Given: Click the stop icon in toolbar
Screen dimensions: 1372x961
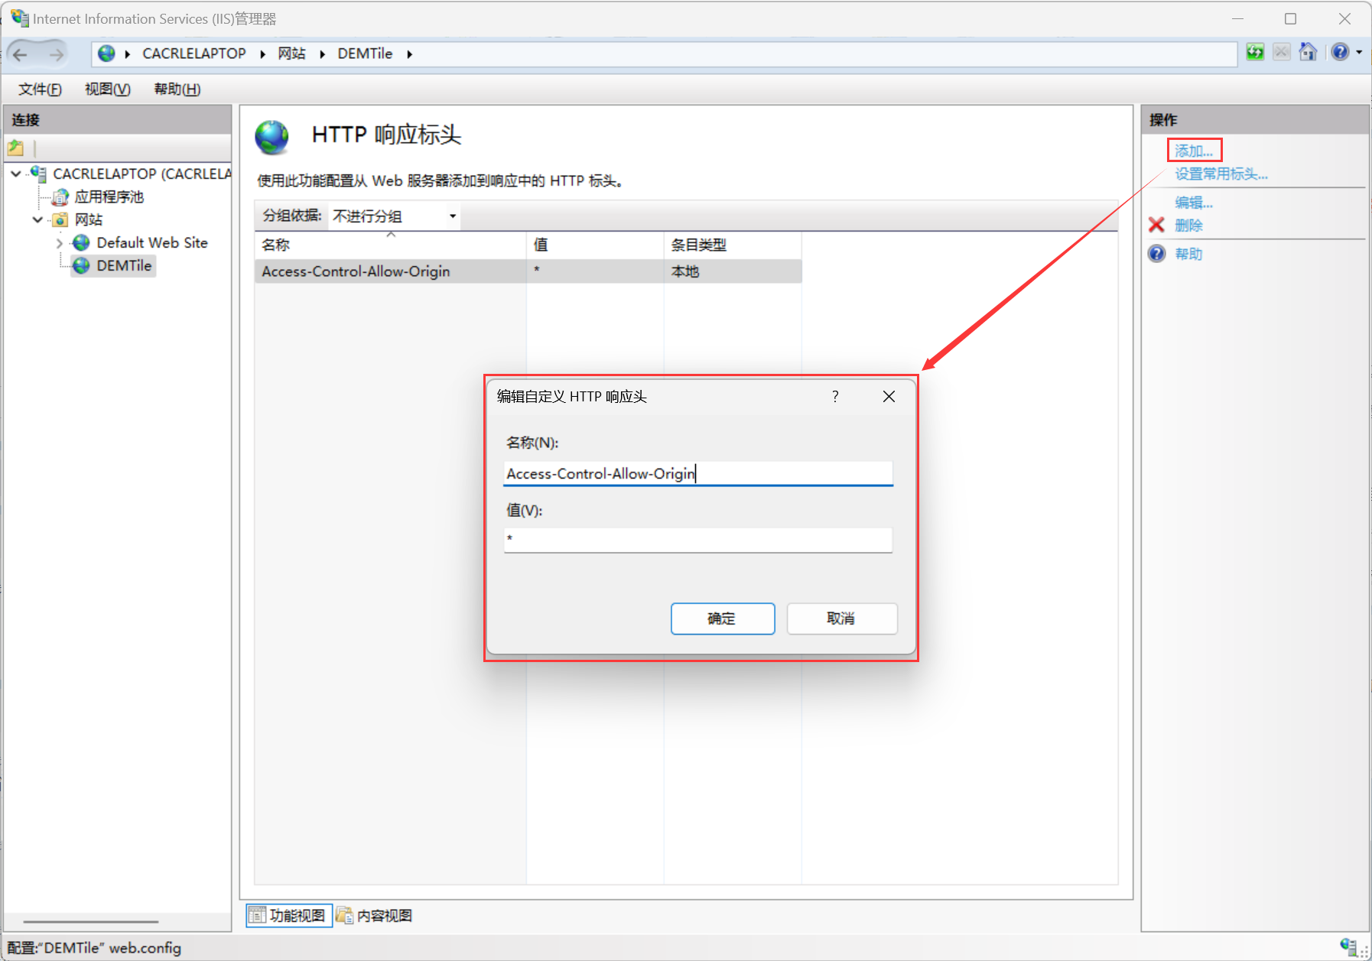Looking at the screenshot, I should 1282,52.
